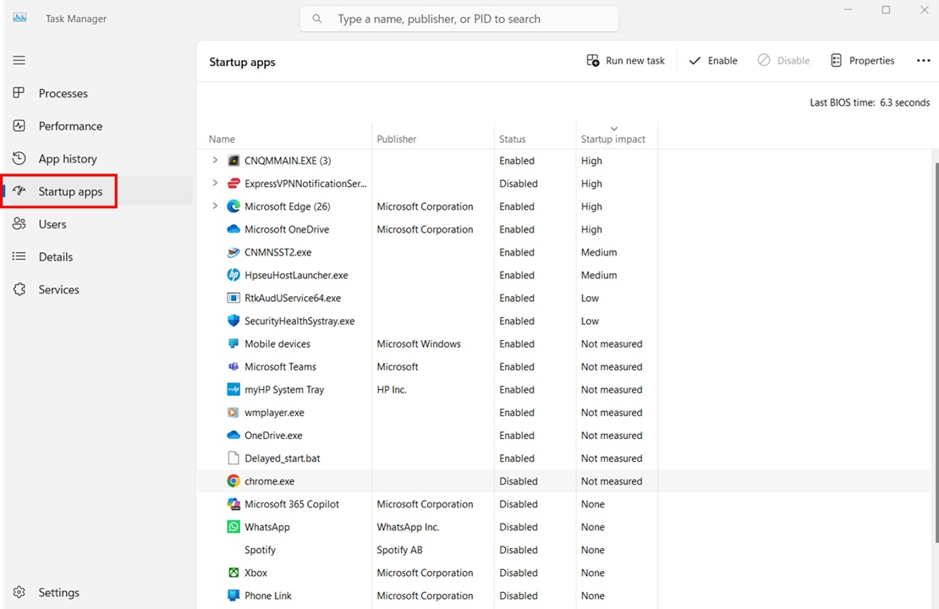This screenshot has height=609, width=939.
Task: Select the Delayed_start.bat row name
Action: (x=282, y=458)
